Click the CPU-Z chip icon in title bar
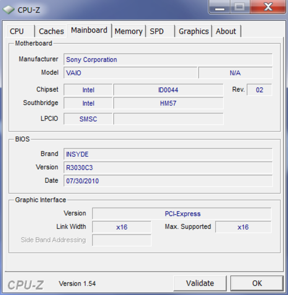288x295 pixels. [8, 10]
